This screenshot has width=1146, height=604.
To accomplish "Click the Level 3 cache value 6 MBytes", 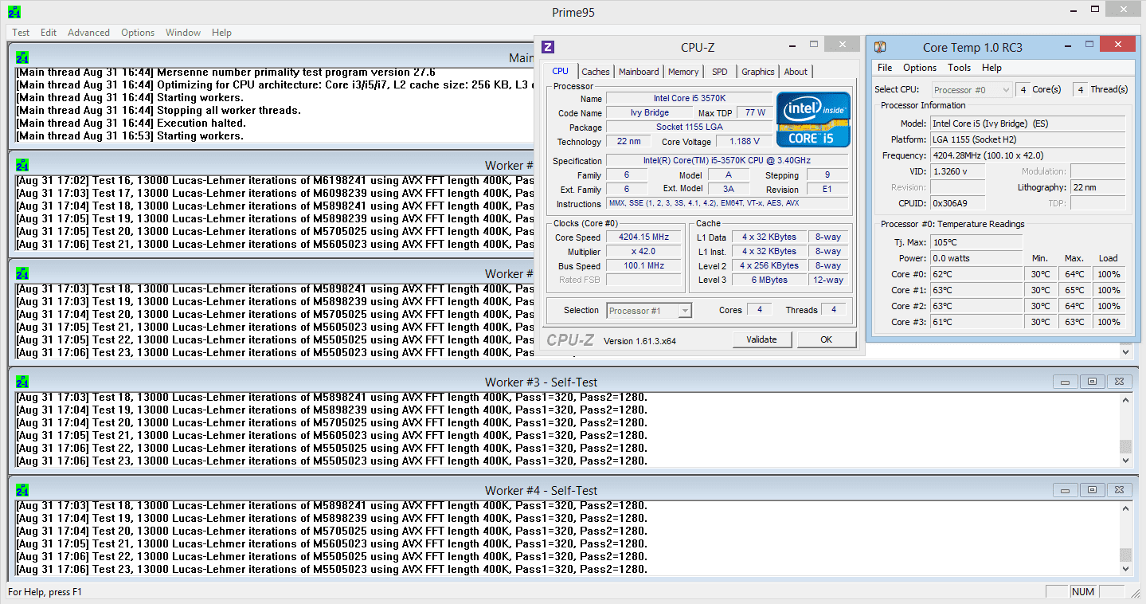I will 769,280.
